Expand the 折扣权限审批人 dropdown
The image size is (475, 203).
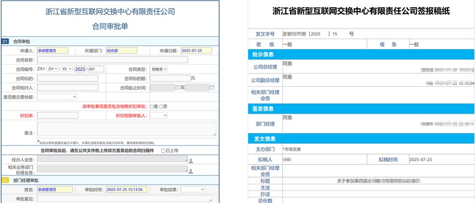159,115
